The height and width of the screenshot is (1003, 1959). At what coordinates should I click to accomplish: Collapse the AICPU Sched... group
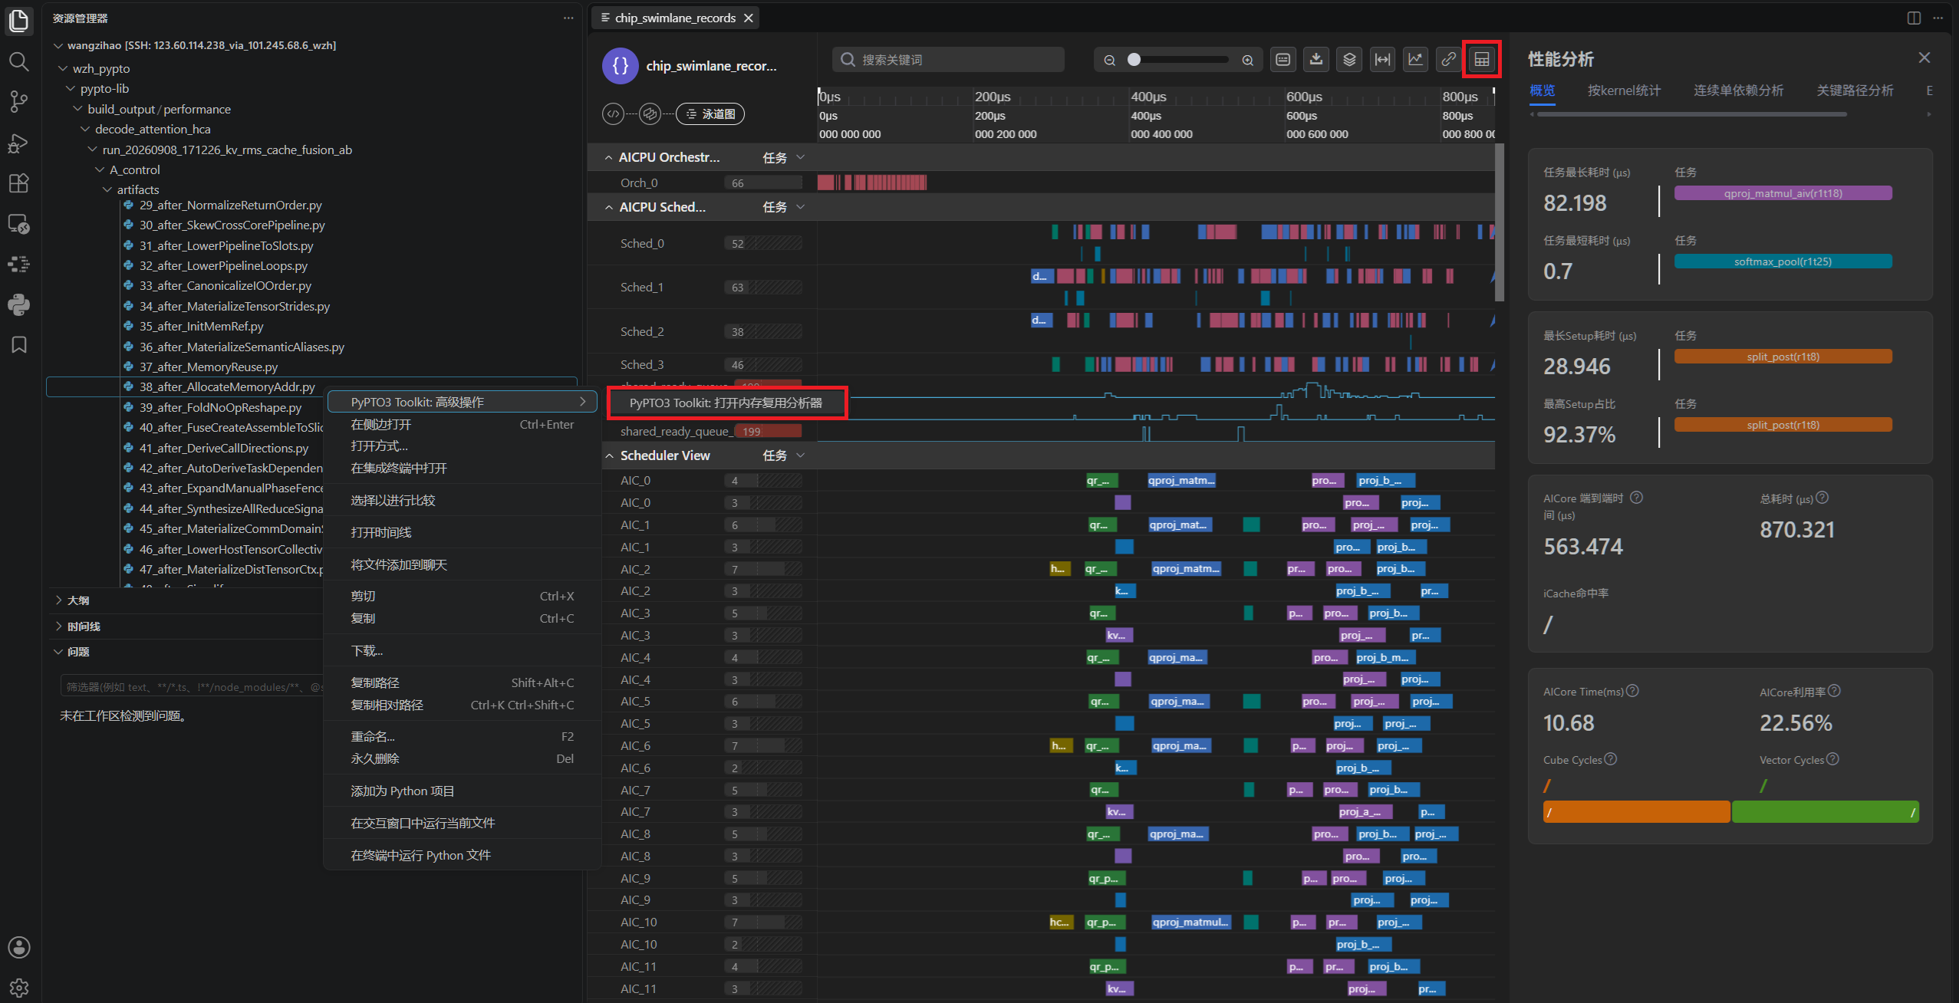click(x=608, y=207)
